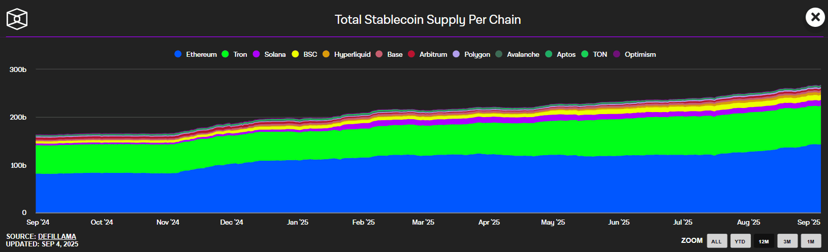Close the chart with the X button

(x=815, y=17)
